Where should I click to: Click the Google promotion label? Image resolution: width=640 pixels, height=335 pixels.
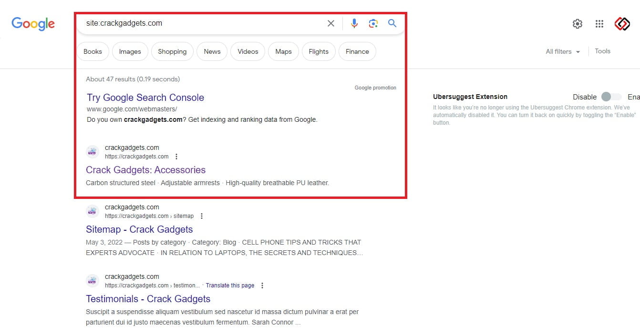(x=375, y=88)
